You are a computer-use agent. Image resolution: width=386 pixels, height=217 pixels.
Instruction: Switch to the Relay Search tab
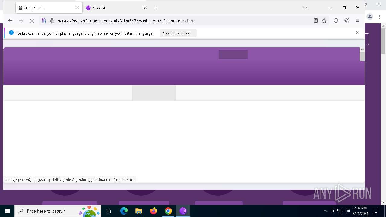[49, 8]
